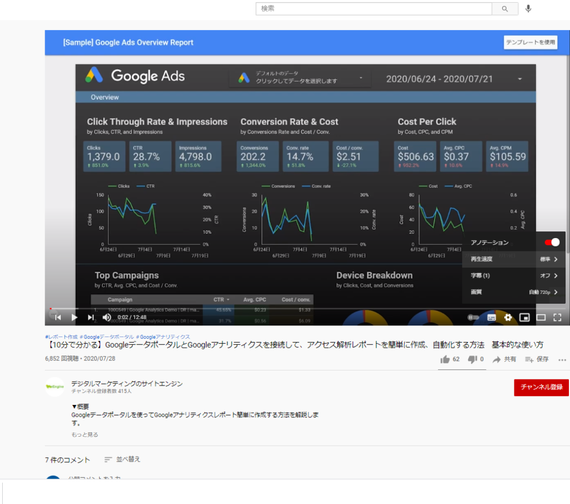This screenshot has width=570, height=504.
Task: Click the Cost / conv. $2.51 scorecard
Action: coord(356,156)
